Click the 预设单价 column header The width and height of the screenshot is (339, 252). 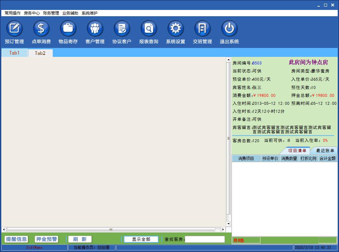tap(270, 158)
